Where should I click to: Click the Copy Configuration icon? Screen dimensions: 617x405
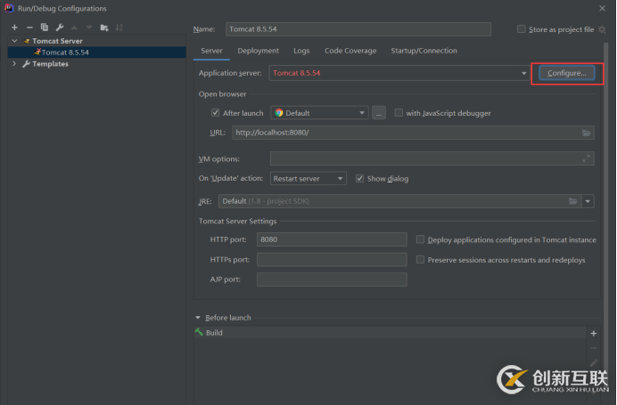44,28
